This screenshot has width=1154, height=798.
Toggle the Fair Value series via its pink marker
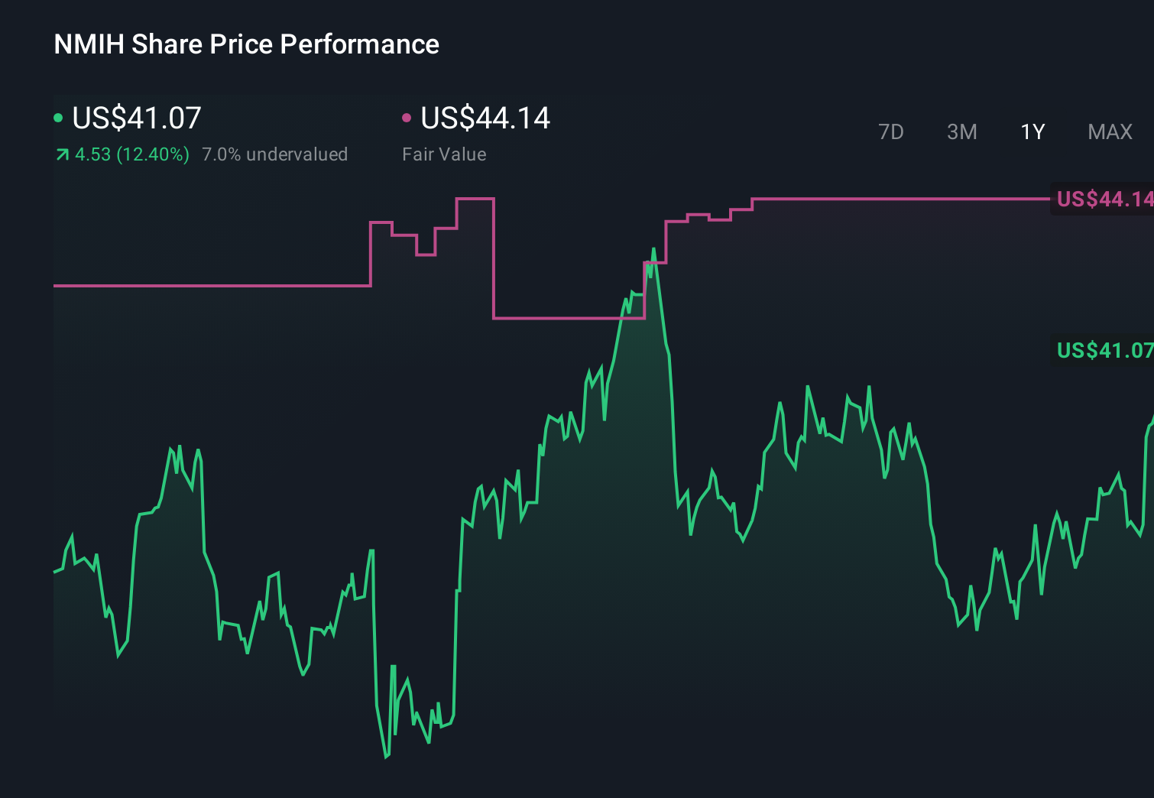click(407, 117)
